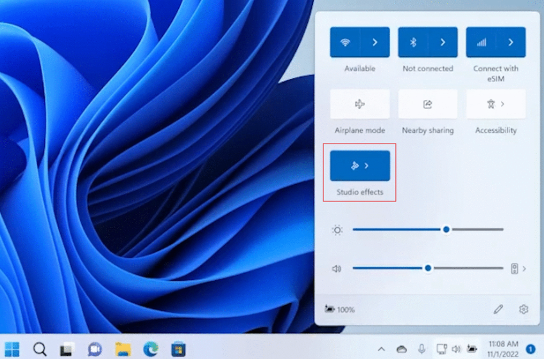Toggle Wi-Fi on or off
The width and height of the screenshot is (544, 359).
(345, 42)
